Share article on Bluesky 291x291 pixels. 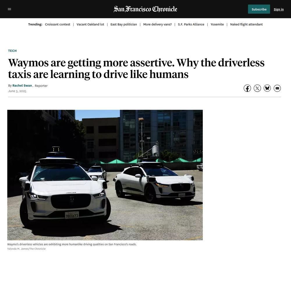(267, 88)
